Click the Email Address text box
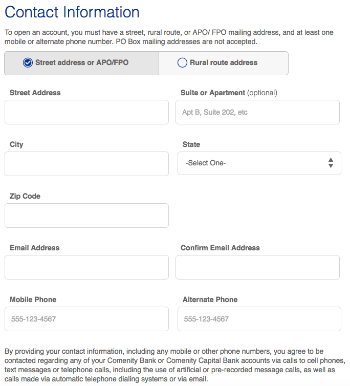The width and height of the screenshot is (350, 386). (86, 267)
